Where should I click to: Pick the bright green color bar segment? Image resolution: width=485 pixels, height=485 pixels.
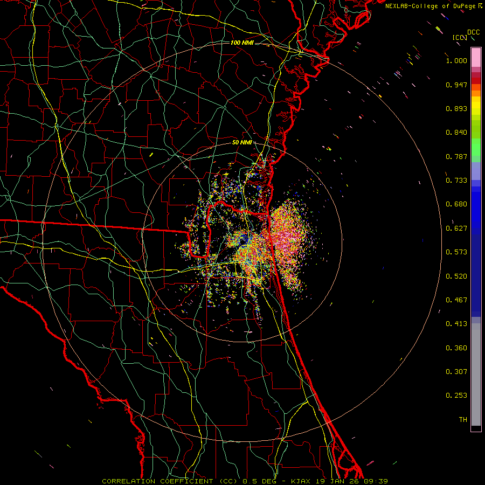476,147
